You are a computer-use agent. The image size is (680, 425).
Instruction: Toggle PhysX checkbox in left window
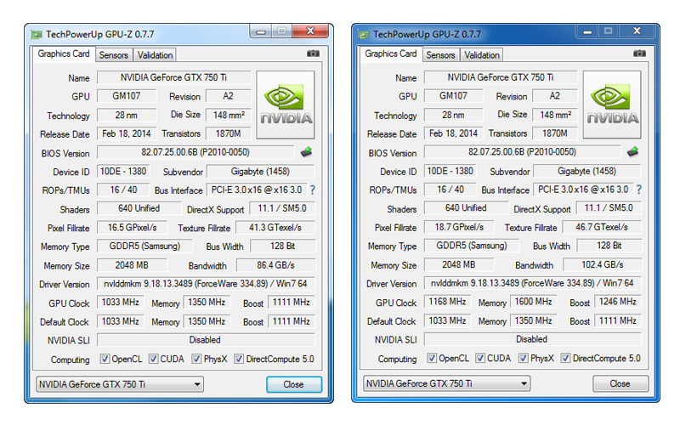click(x=196, y=359)
